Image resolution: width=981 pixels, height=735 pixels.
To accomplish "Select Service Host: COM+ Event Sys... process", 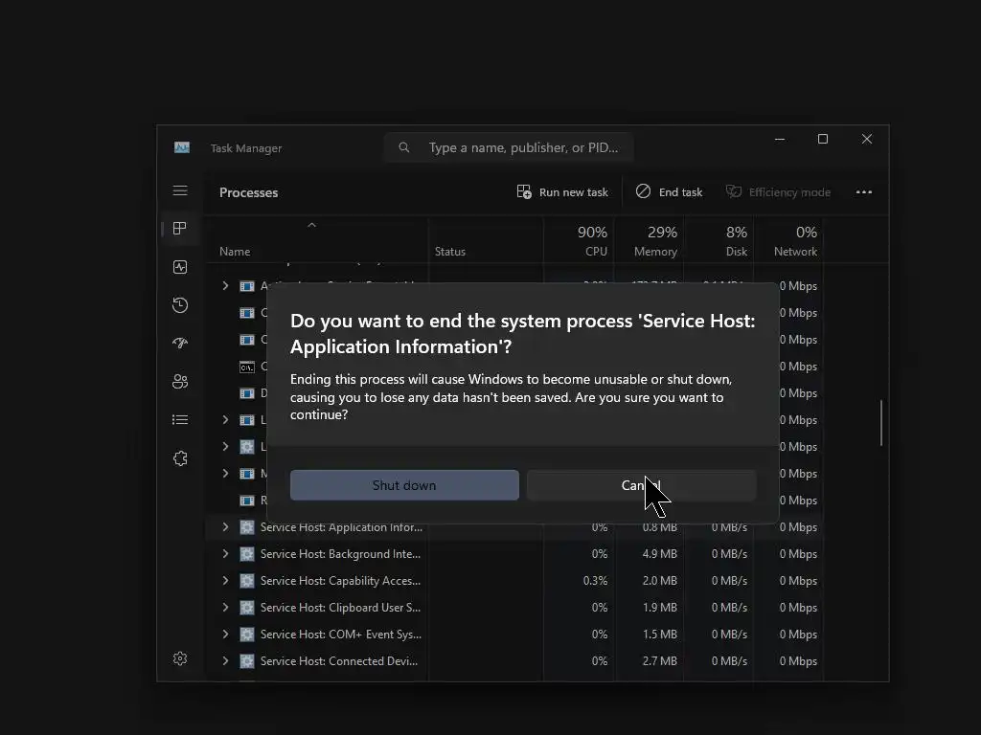I will [x=341, y=635].
